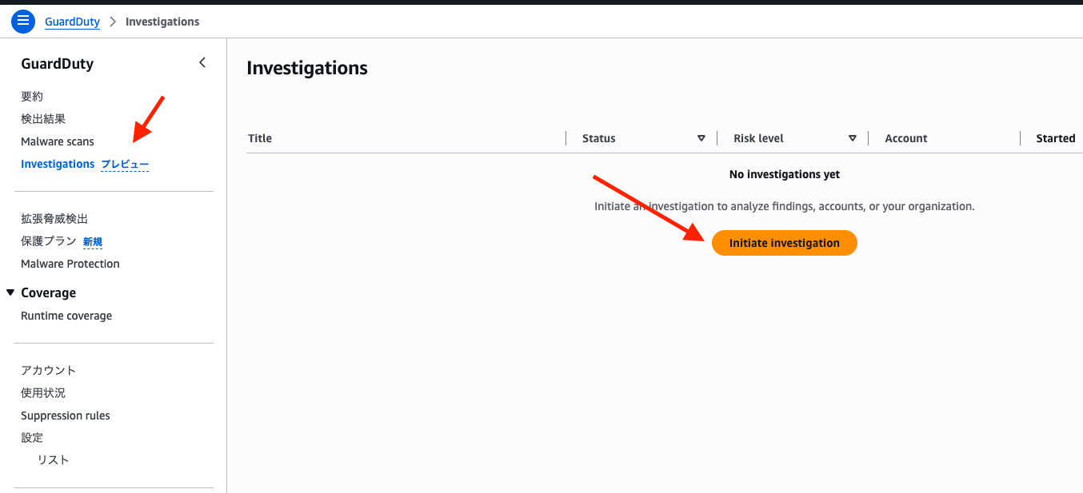This screenshot has width=1083, height=493.
Task: Open 検出結果 in the sidebar
Action: pyautogui.click(x=43, y=119)
